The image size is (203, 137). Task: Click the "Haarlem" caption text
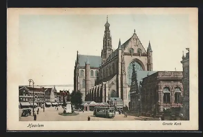coord(36,126)
